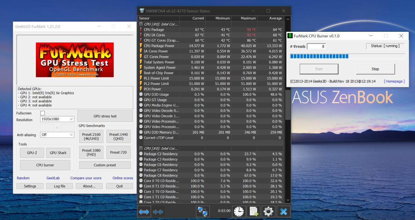Open the network remote monitoring icon
The height and width of the screenshot is (220, 415).
pos(203,211)
